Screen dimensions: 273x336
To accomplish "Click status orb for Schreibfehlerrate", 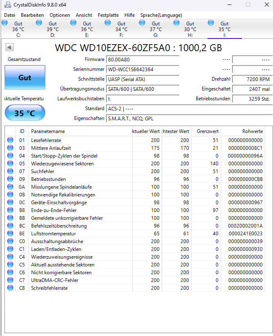I will pos(10,288).
